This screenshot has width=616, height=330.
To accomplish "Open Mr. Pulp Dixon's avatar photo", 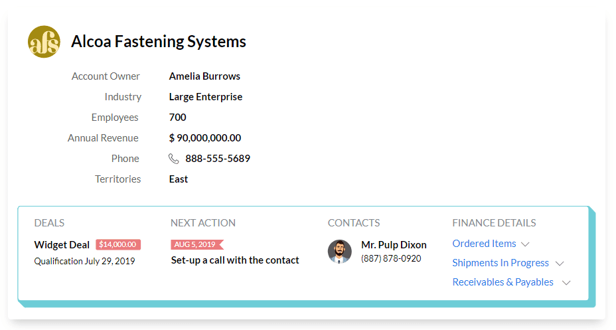I will [340, 252].
